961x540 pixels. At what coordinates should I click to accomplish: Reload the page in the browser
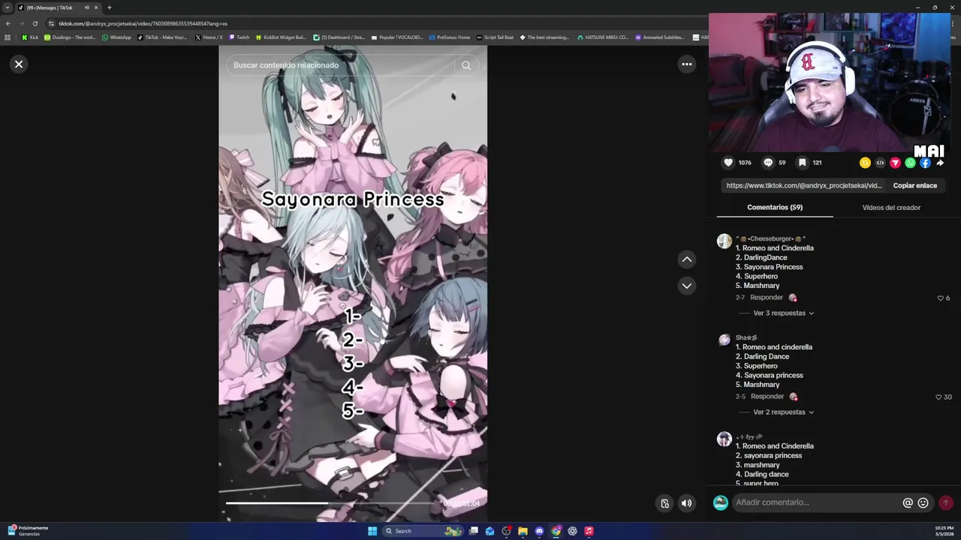(x=35, y=23)
